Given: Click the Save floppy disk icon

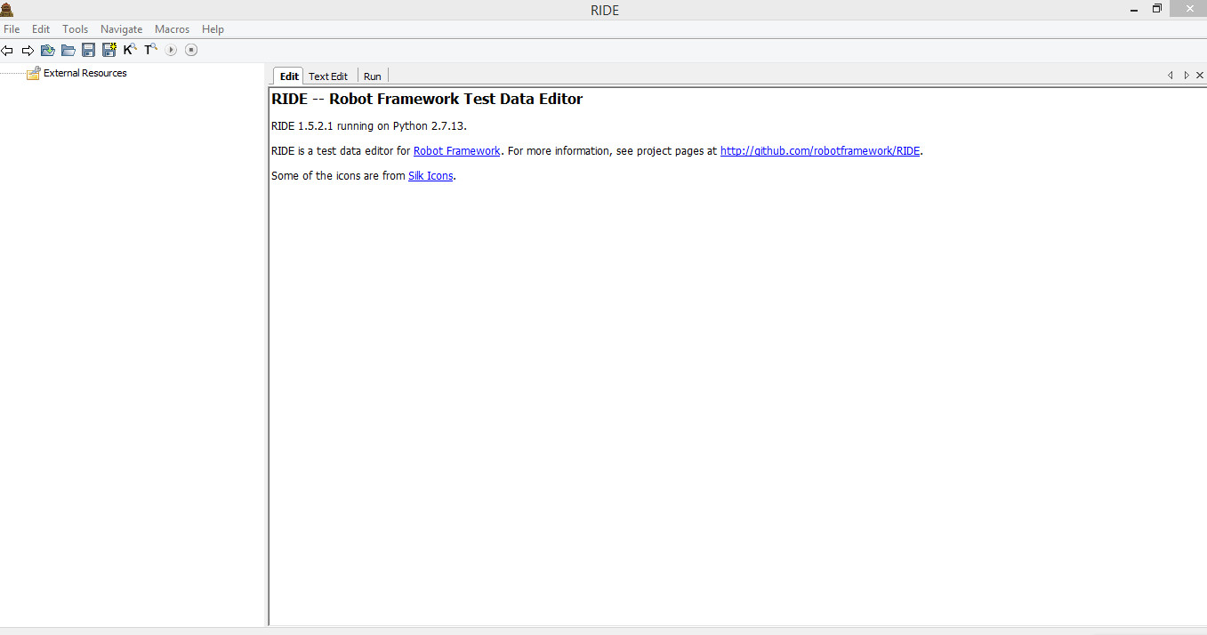Looking at the screenshot, I should [88, 51].
